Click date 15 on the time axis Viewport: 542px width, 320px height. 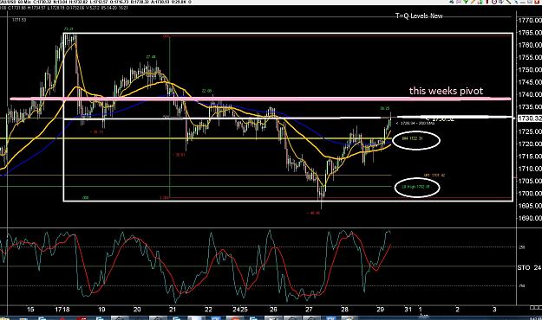[x=30, y=310]
